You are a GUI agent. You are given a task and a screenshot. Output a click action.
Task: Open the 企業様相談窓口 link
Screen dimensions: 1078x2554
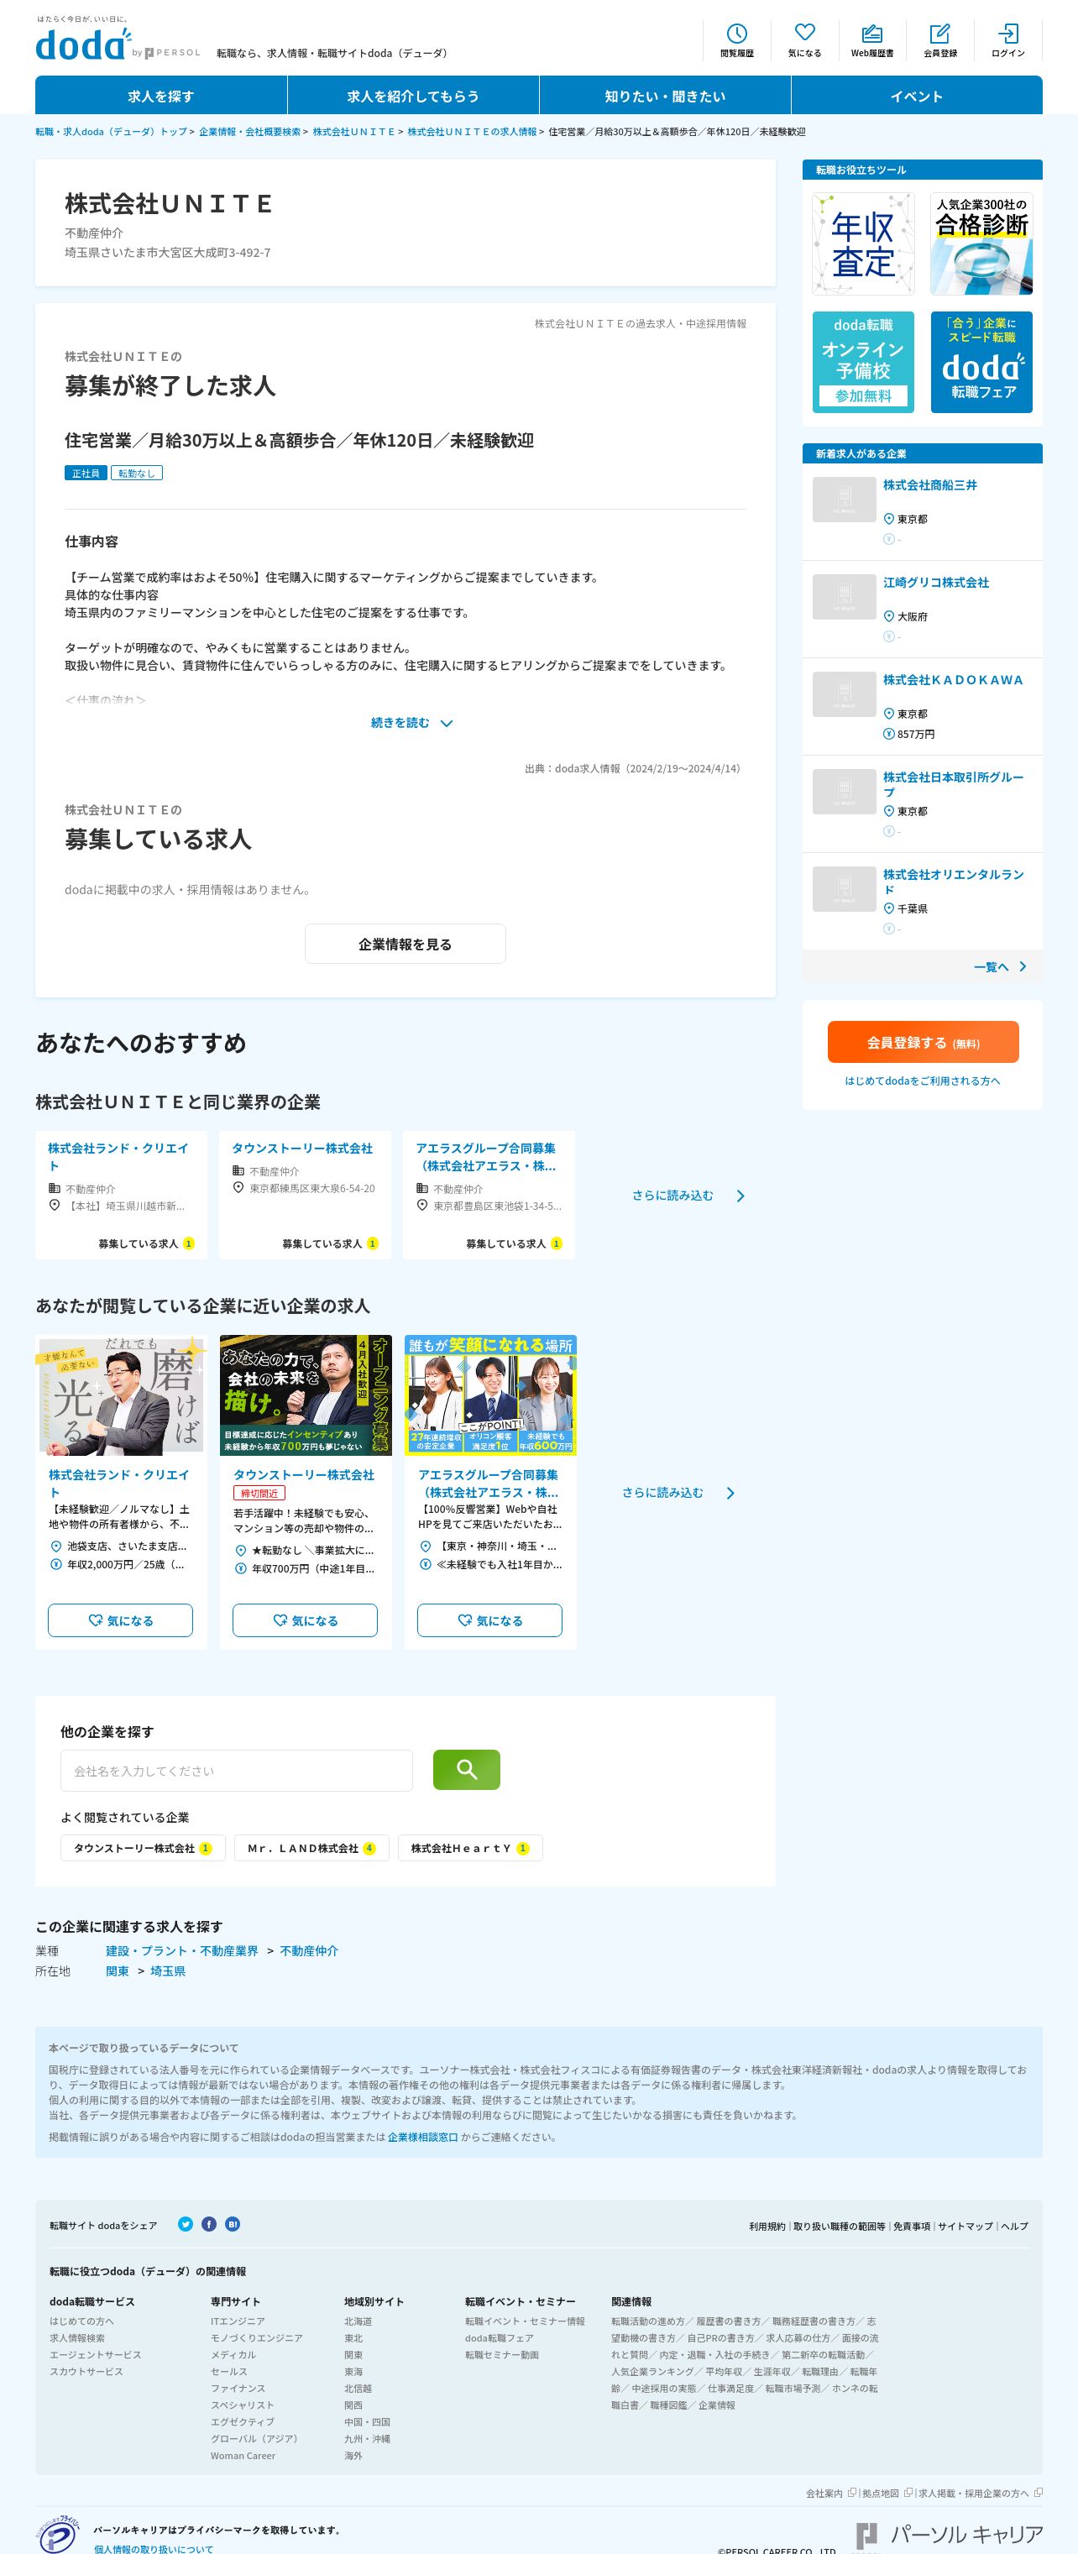(x=422, y=2137)
